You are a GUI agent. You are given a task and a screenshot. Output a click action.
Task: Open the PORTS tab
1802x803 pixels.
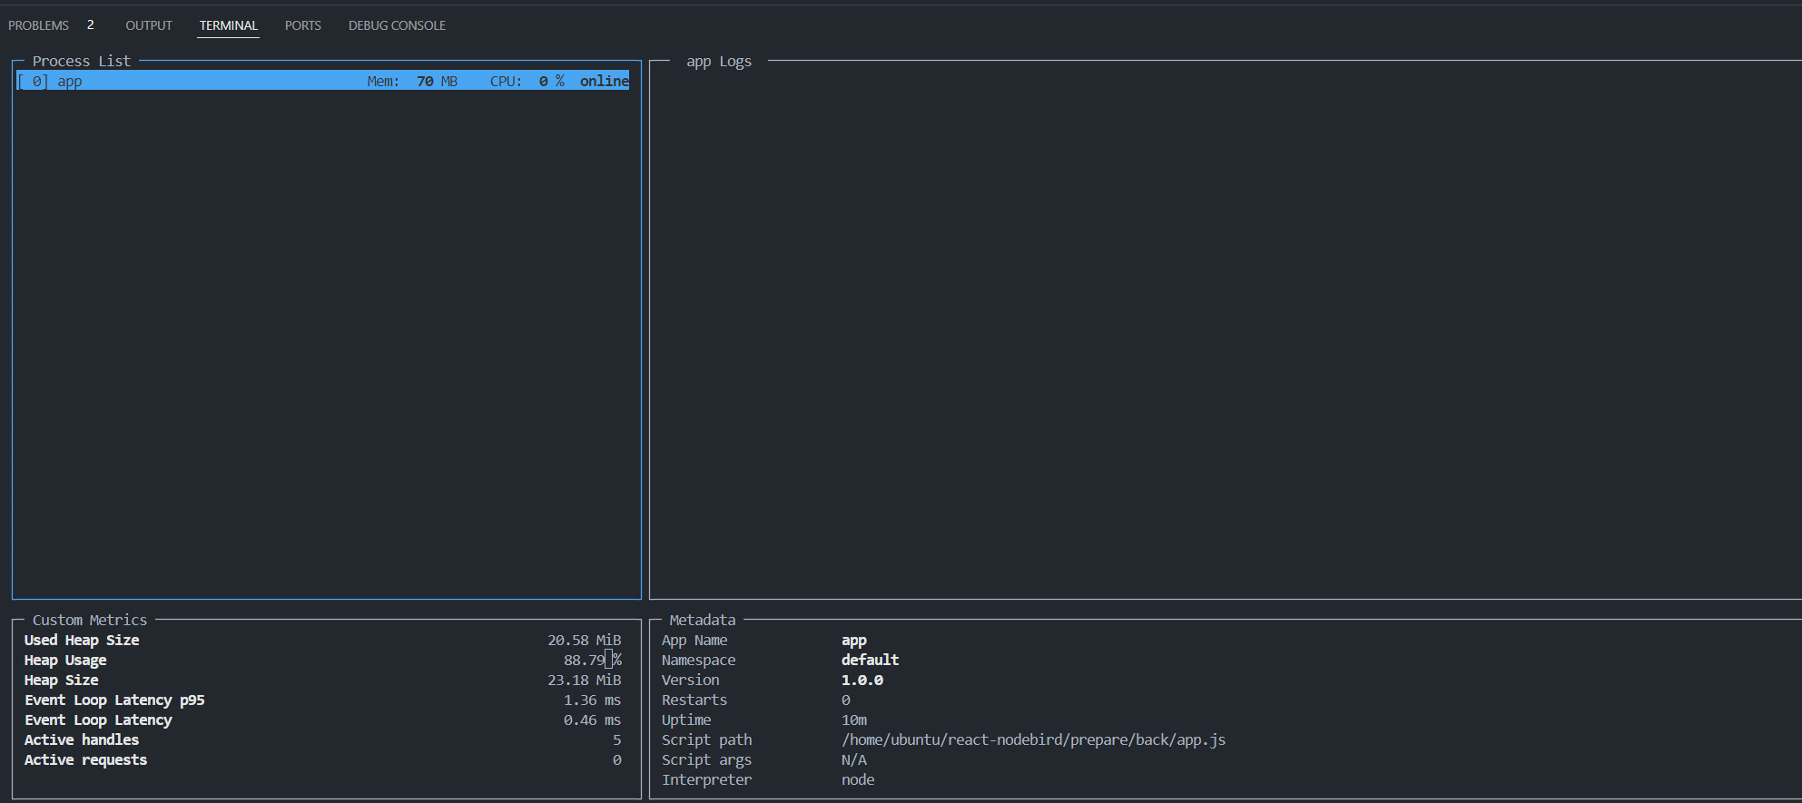point(303,25)
